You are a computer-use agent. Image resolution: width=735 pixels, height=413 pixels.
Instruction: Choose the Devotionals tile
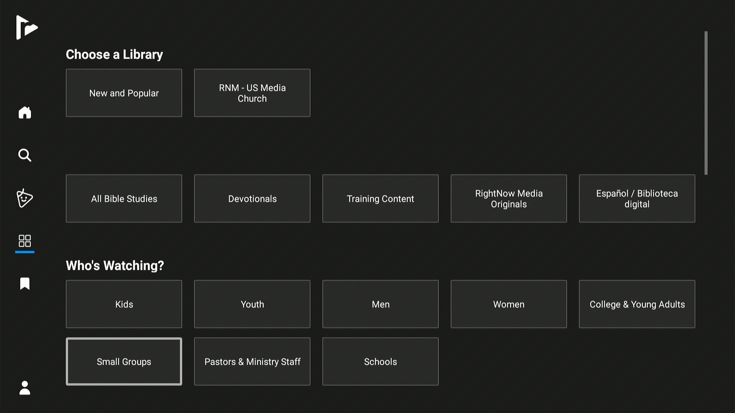pyautogui.click(x=252, y=198)
